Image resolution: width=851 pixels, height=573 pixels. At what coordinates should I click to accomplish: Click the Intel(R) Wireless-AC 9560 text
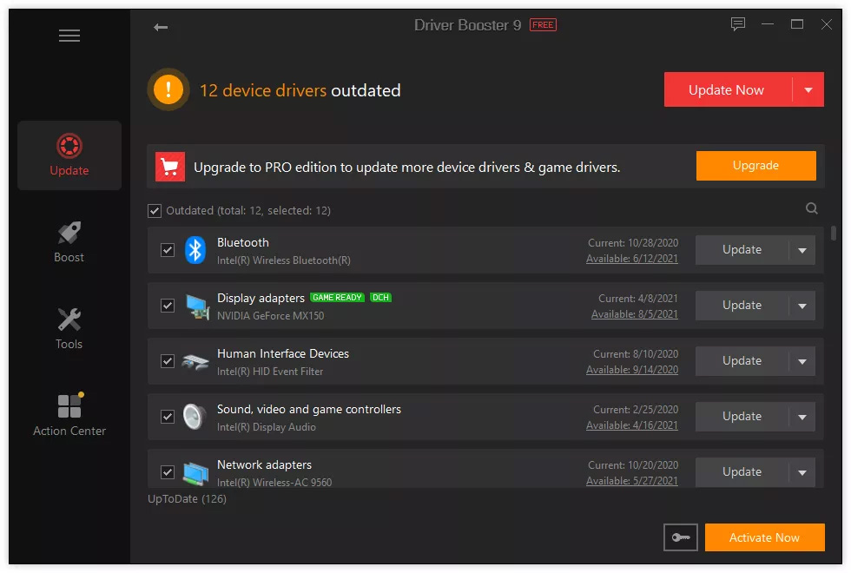[274, 483]
